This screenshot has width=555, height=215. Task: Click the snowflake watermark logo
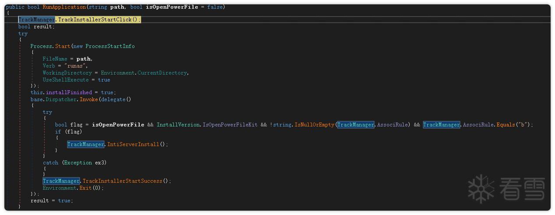(x=481, y=189)
